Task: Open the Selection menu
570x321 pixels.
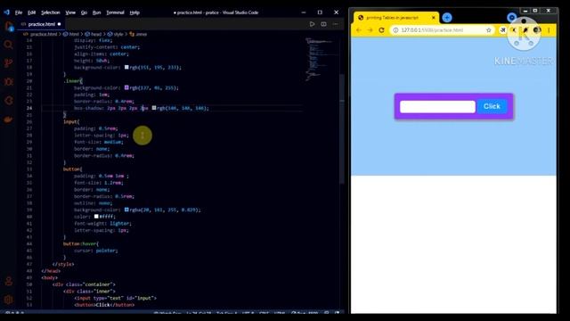Action: (50, 12)
